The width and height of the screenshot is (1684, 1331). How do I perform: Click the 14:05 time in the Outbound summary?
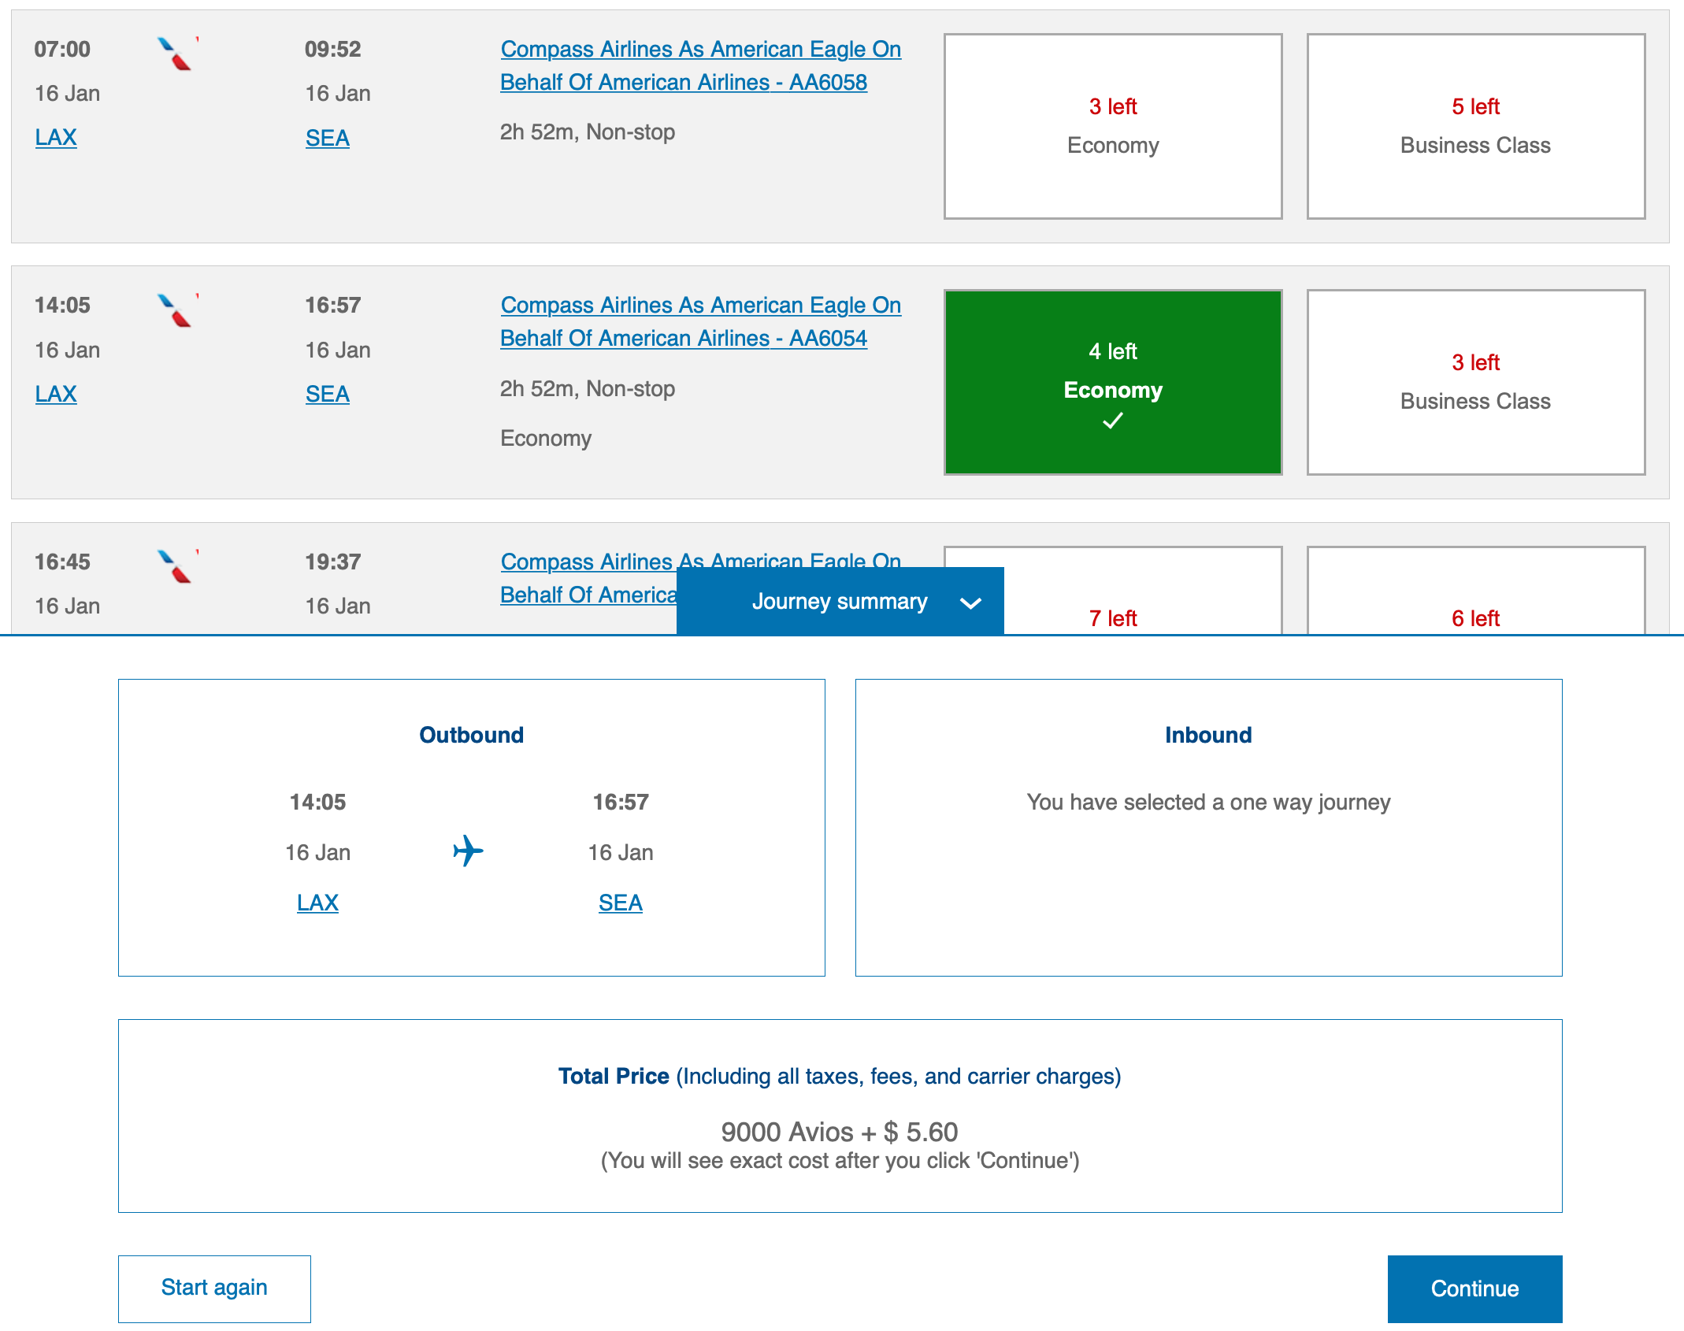click(x=317, y=802)
